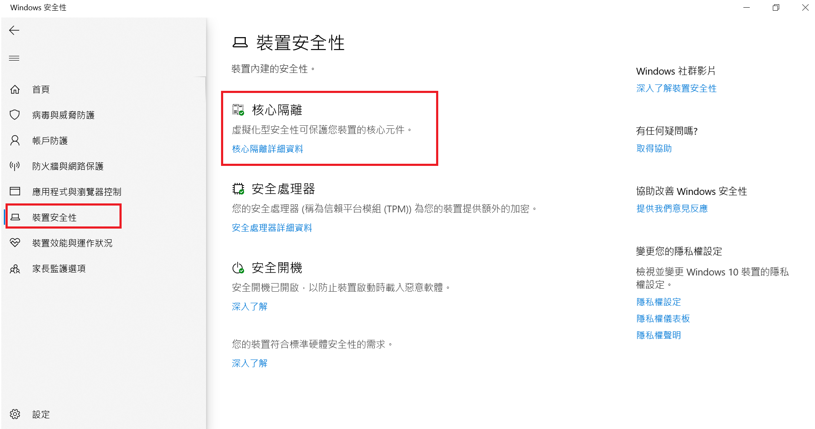
Task: Select the 首頁 home icon in sidebar
Action: (x=15, y=89)
